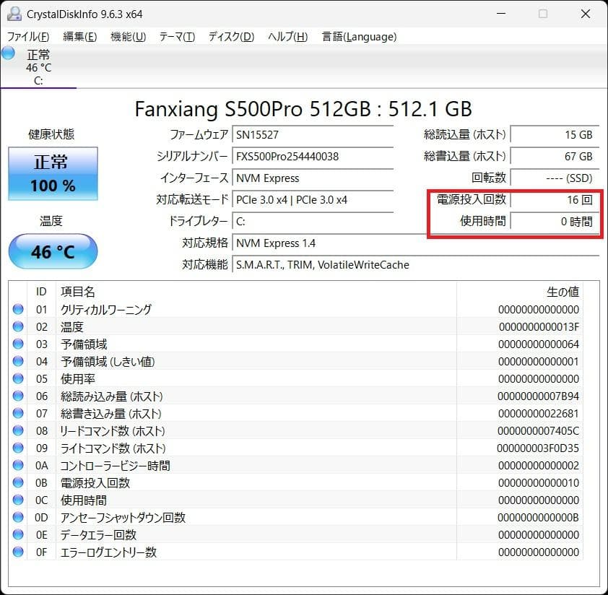Click the status dot beside データエラー回数

tap(18, 534)
